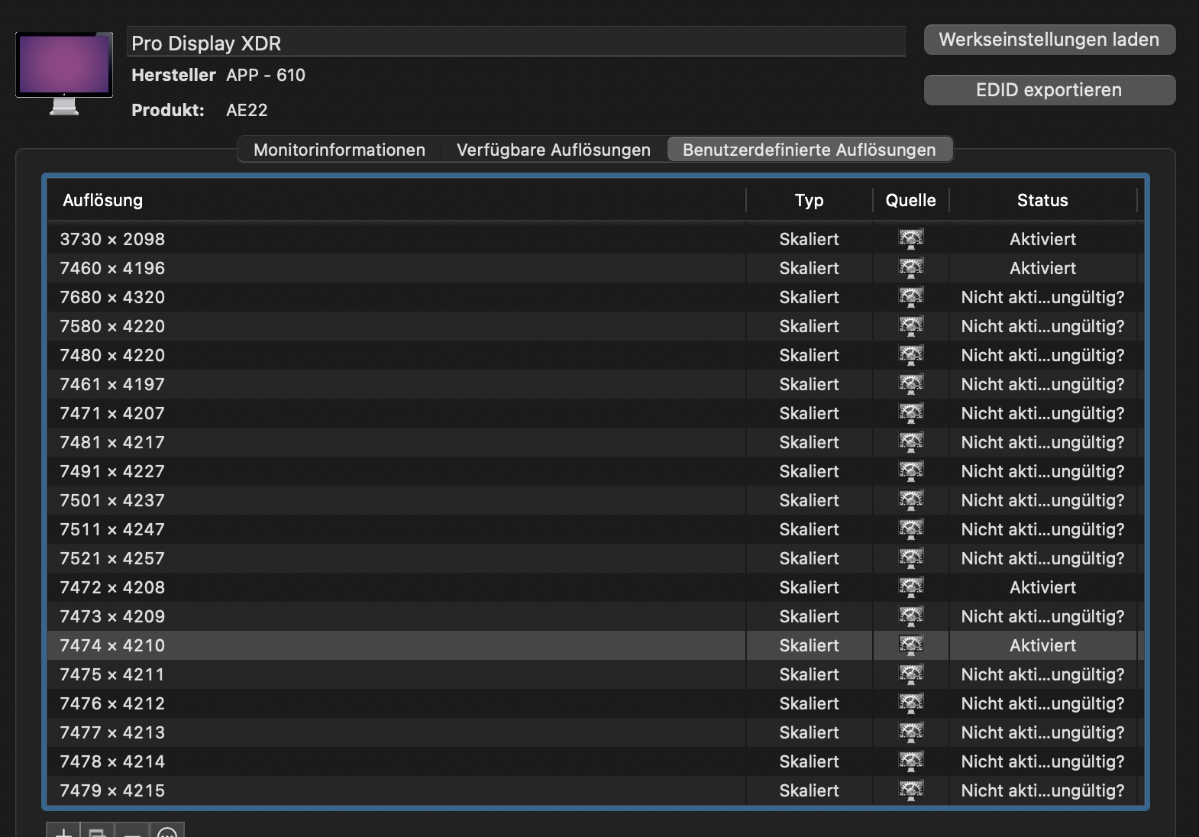The height and width of the screenshot is (837, 1199).
Task: Click the Status column header
Action: click(1042, 200)
